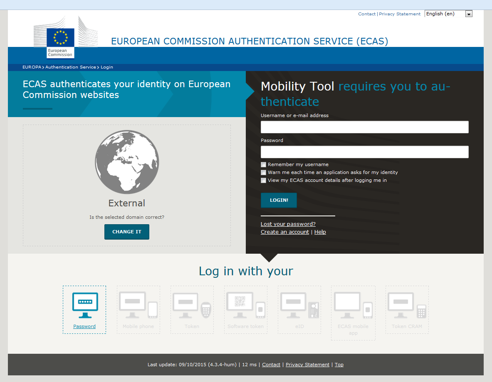Viewport: 492px width, 382px height.
Task: Click EUROPA in the breadcrumb
Action: point(32,67)
